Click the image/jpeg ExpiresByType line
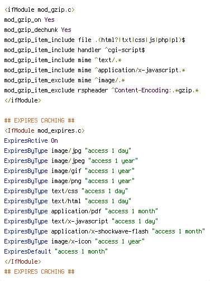Viewport: 210px width, 281px height. click(x=71, y=161)
